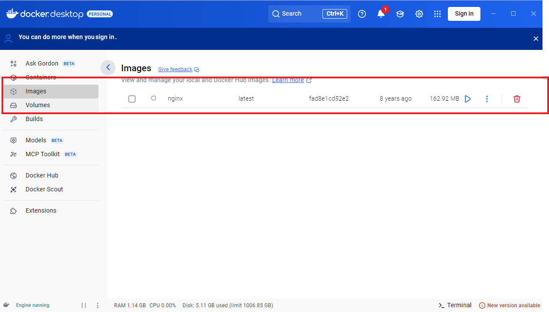
Task: Go to Volumes in the sidebar
Action: pos(51,105)
